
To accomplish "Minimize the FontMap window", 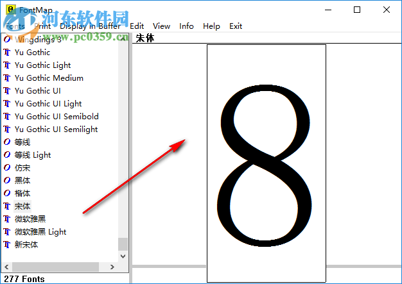I will [x=328, y=10].
